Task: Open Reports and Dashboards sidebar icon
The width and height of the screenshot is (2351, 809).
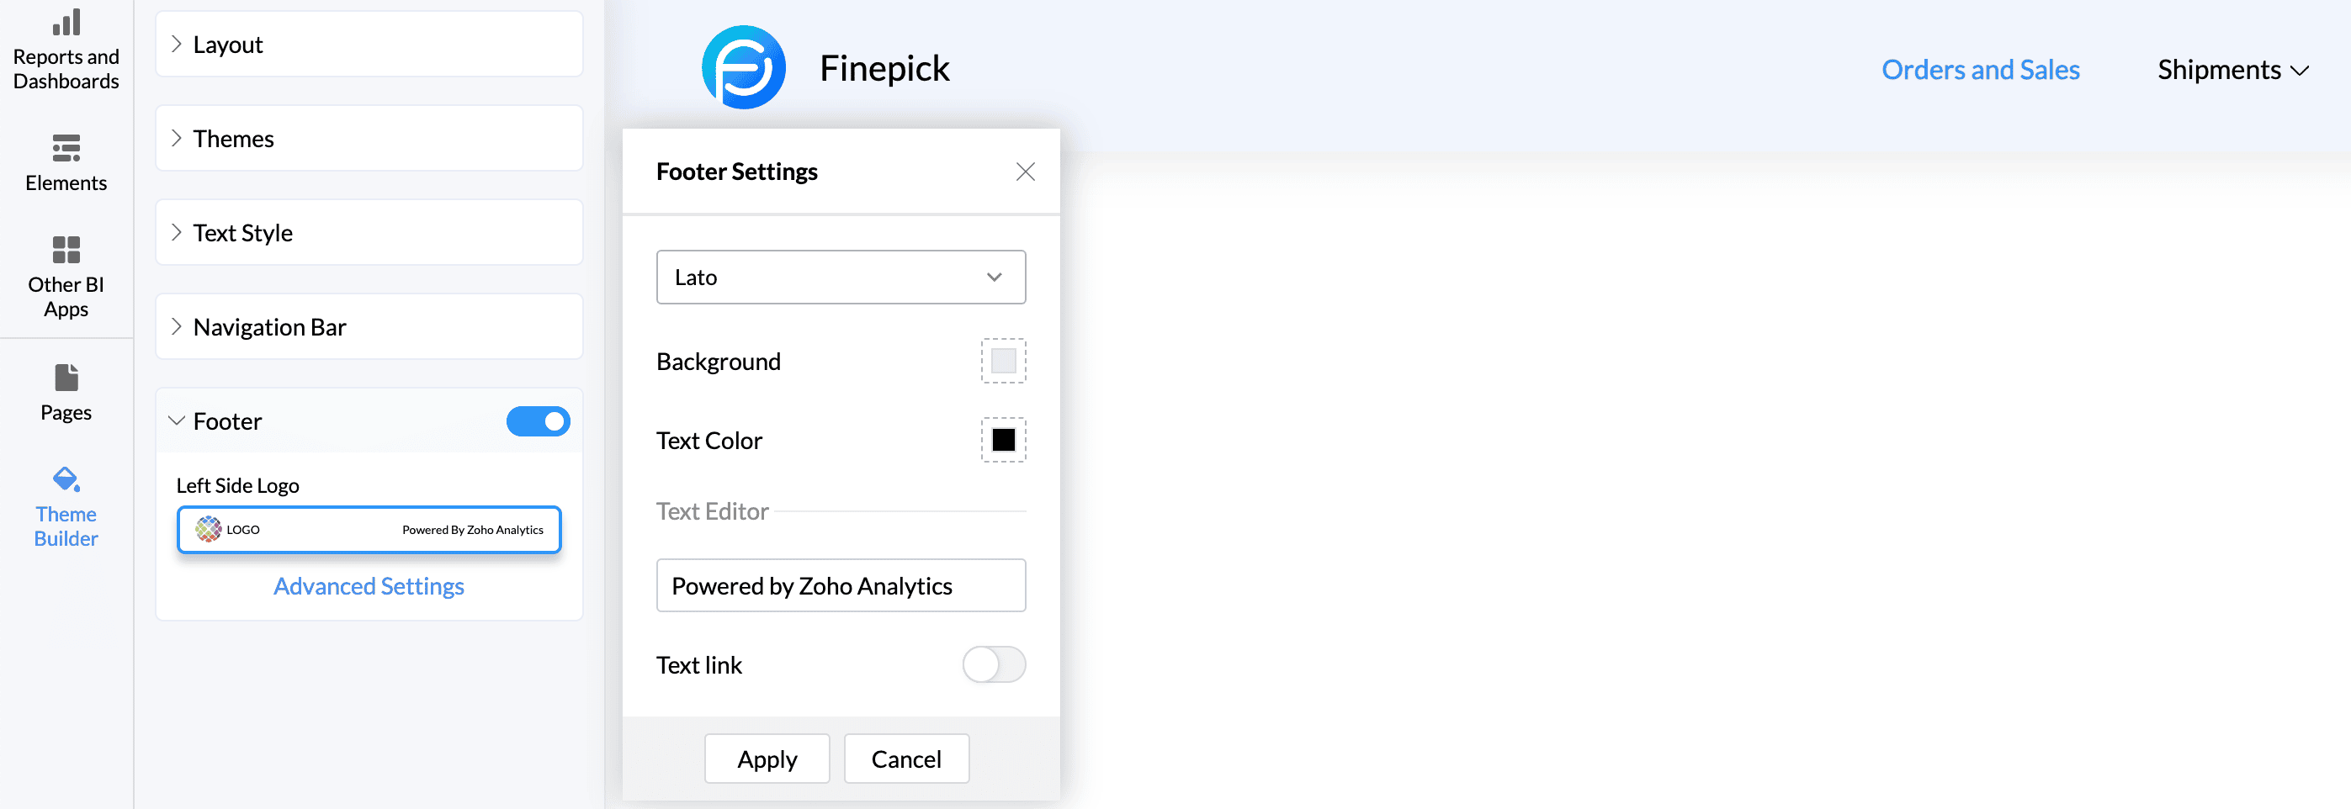Action: click(x=66, y=22)
